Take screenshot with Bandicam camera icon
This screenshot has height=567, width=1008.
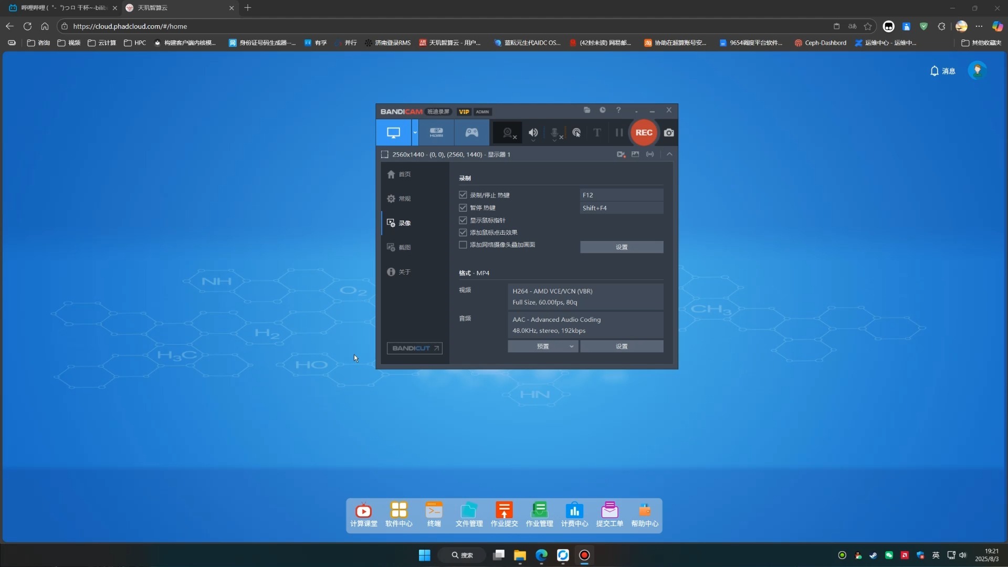click(669, 133)
